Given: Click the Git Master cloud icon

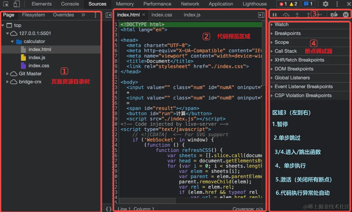Looking at the screenshot, I should (14, 74).
